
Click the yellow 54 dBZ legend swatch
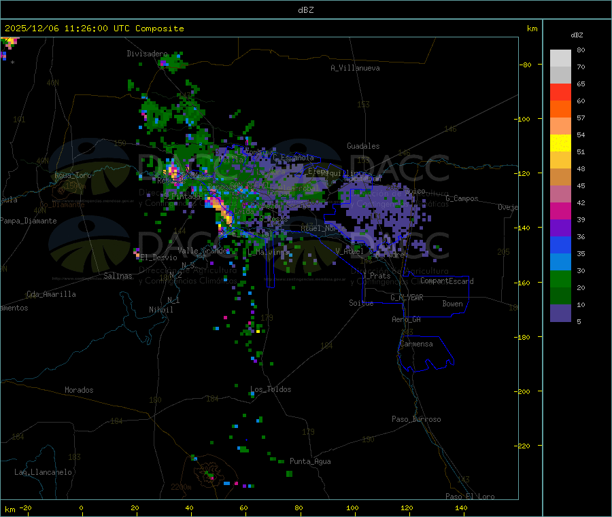click(560, 143)
